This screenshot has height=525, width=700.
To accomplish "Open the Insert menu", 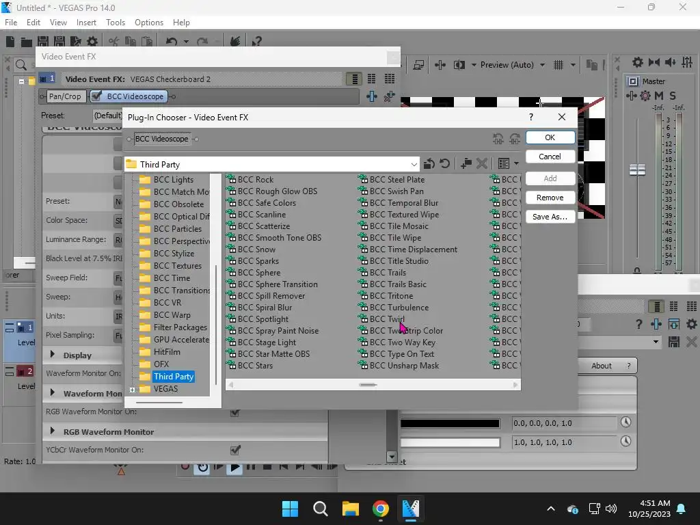I will click(86, 23).
